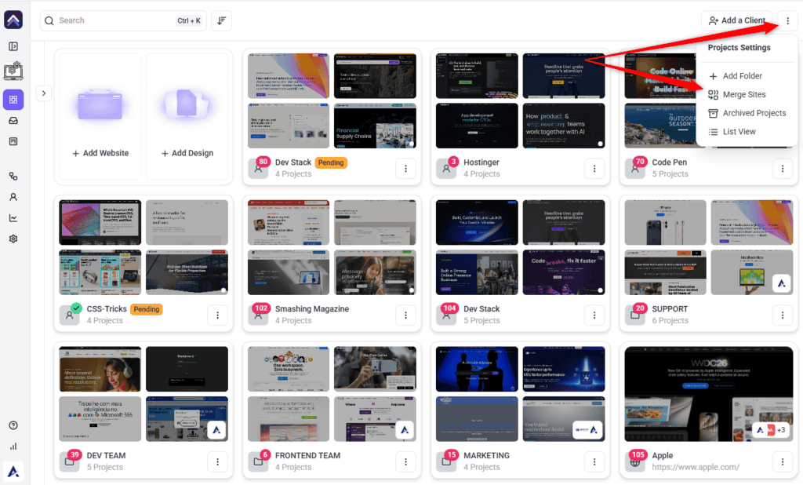This screenshot has height=485, width=803.
Task: Open the help question mark icon
Action: pyautogui.click(x=13, y=425)
